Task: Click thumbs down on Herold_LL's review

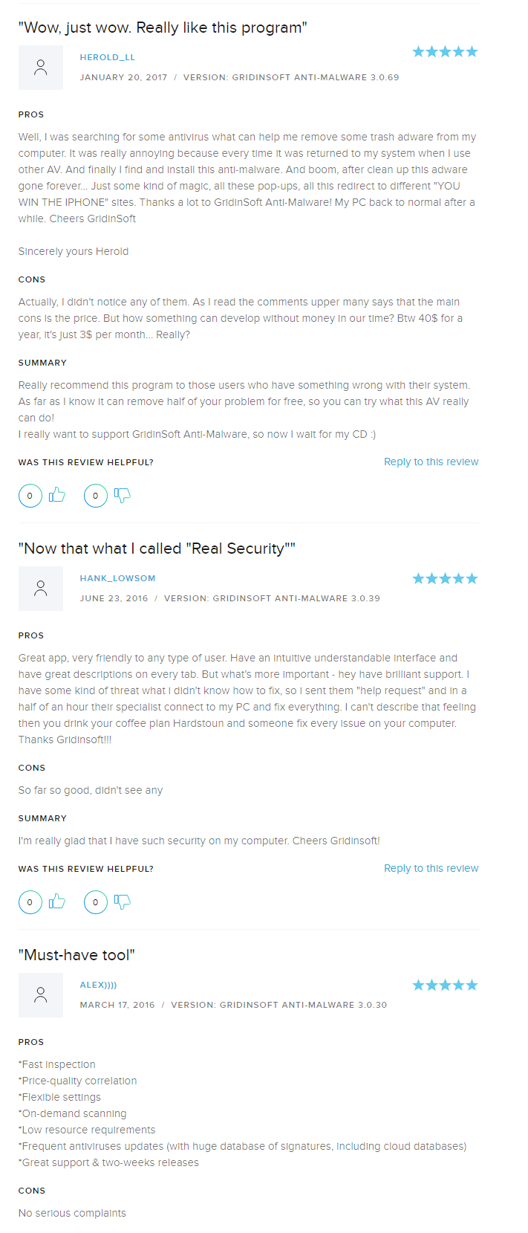Action: (123, 495)
